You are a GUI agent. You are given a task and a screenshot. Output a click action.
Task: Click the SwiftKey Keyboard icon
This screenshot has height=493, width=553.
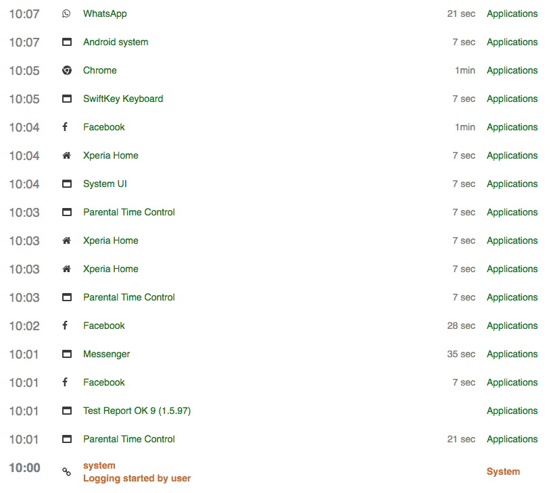tap(66, 99)
